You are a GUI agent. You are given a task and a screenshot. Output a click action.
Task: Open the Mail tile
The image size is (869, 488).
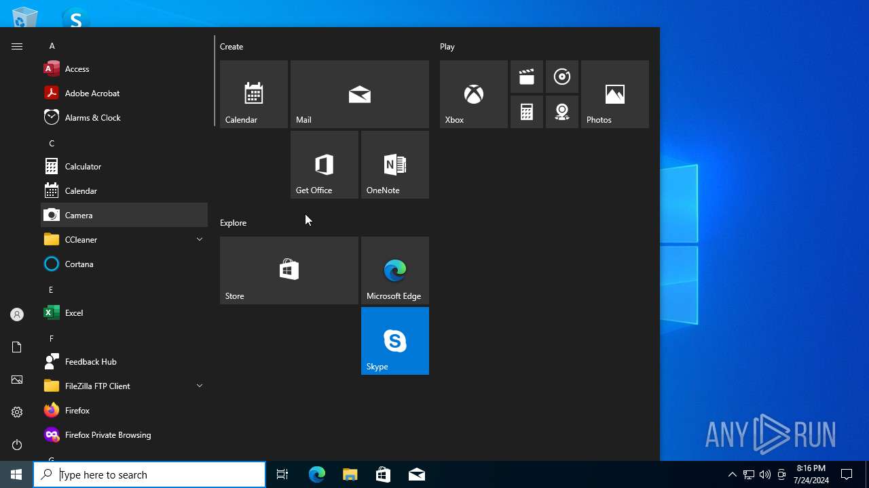(x=360, y=94)
